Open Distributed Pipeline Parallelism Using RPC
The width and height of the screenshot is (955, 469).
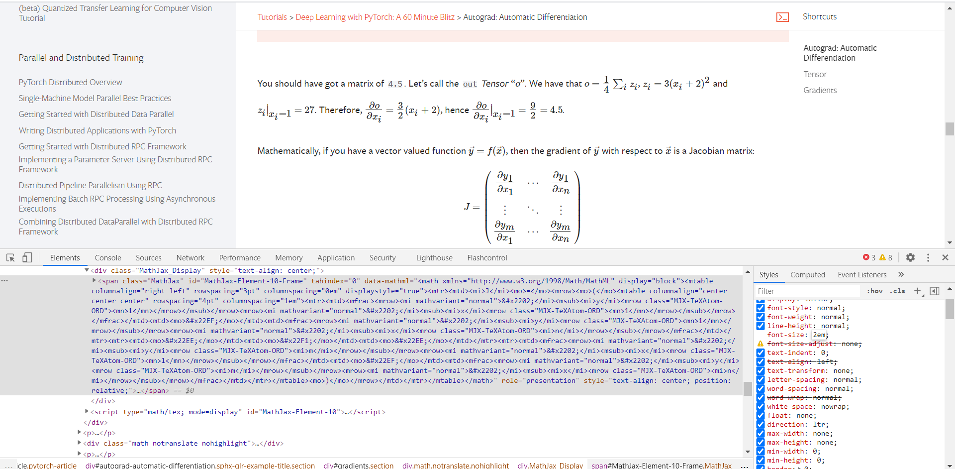click(x=91, y=185)
